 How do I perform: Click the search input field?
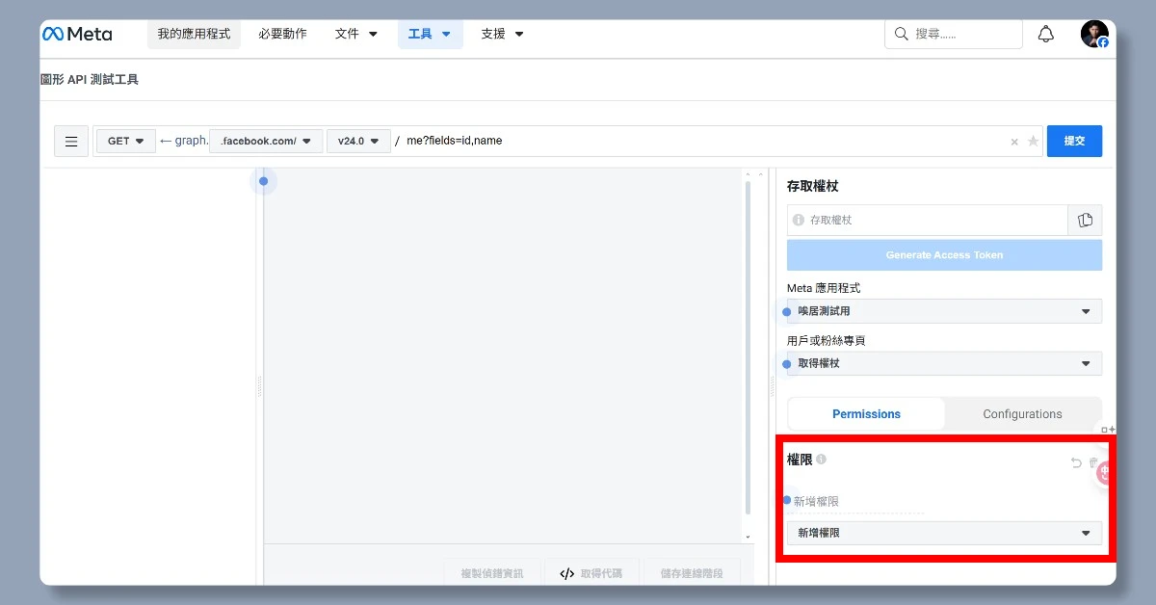coord(953,34)
